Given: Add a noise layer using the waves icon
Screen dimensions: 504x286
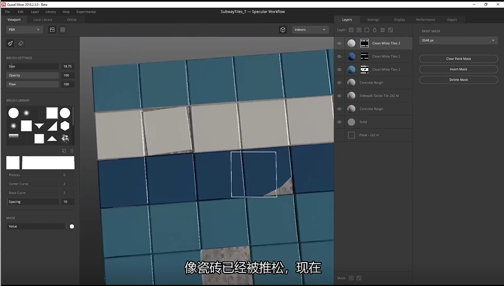Looking at the screenshot, I should pyautogui.click(x=382, y=30).
